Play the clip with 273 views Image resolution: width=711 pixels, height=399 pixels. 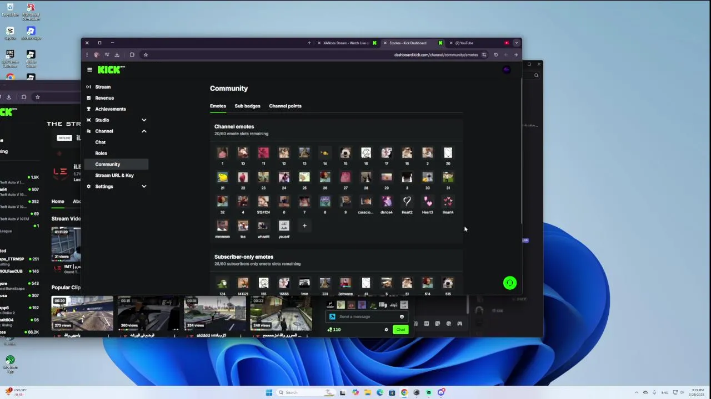pyautogui.click(x=82, y=314)
